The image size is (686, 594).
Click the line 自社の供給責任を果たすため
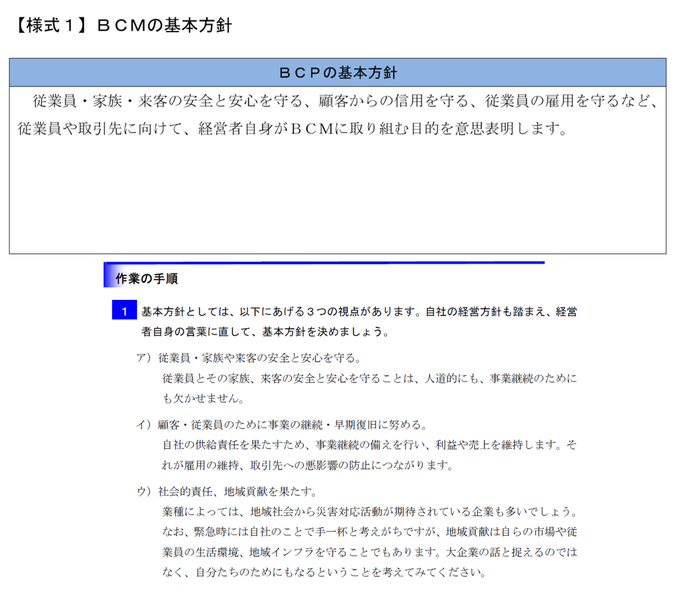pos(369,445)
